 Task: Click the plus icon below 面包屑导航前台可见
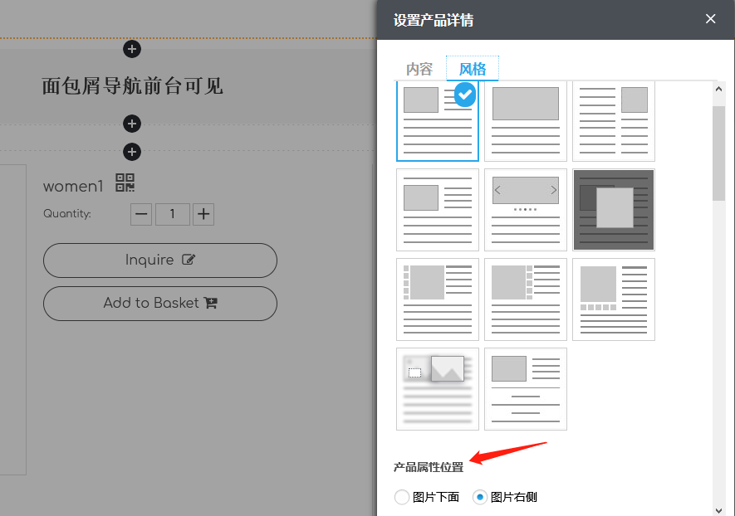click(131, 124)
